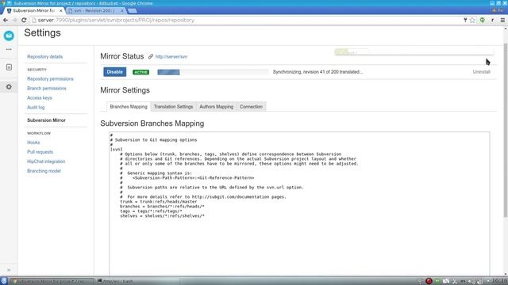This screenshot has width=508, height=285.
Task: Bookmark page with the star icon
Action: click(472, 20)
